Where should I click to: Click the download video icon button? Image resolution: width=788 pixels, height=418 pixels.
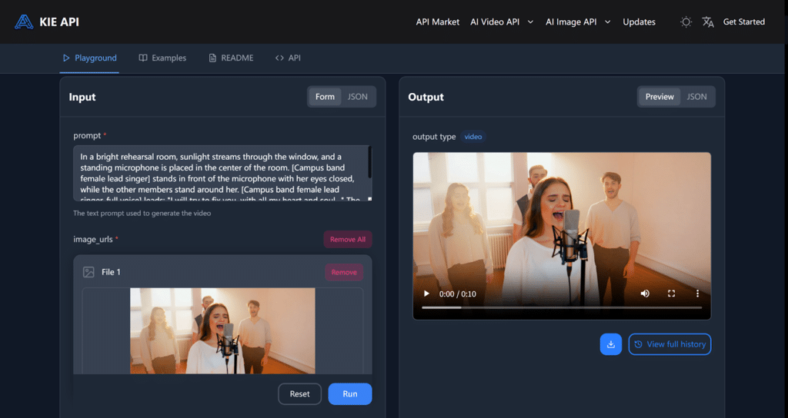pos(610,344)
